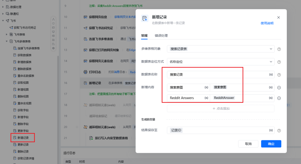301x164 pixels.
Task: Insert variable in Reddit Answers name field
Action: [206, 98]
